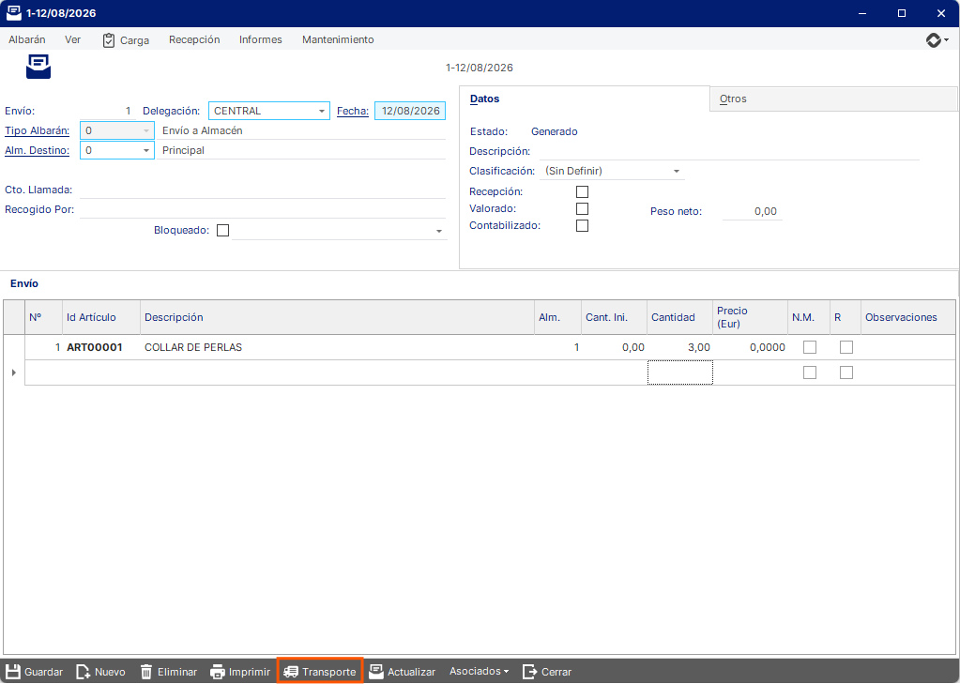Open the Mantenimiento menu
Image resolution: width=960 pixels, height=684 pixels.
pyautogui.click(x=338, y=39)
